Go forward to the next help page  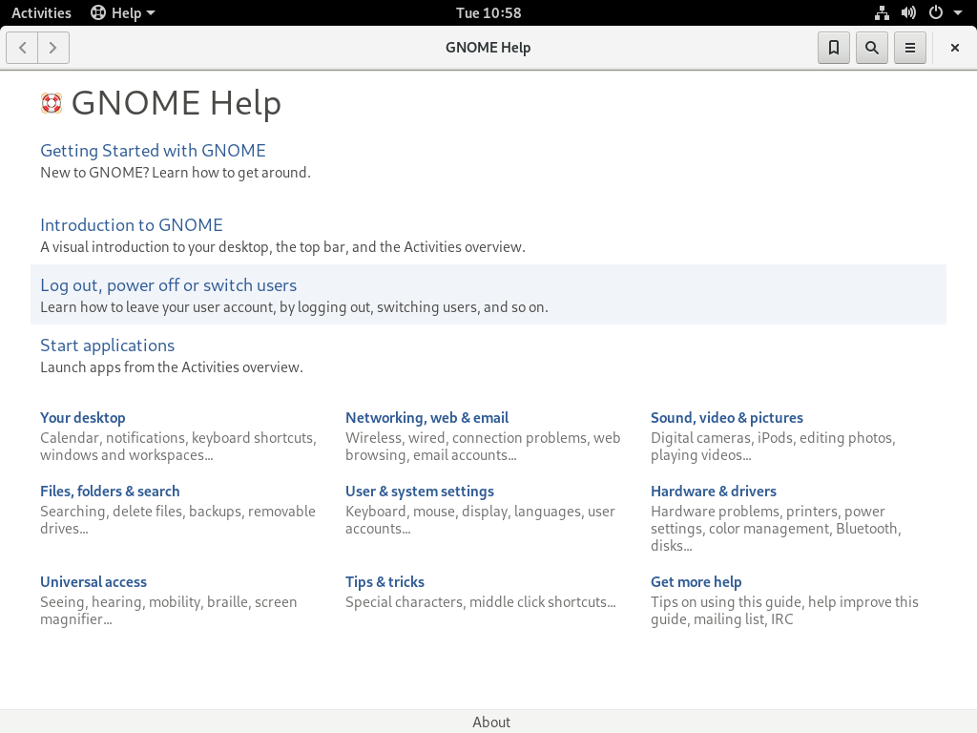click(53, 48)
